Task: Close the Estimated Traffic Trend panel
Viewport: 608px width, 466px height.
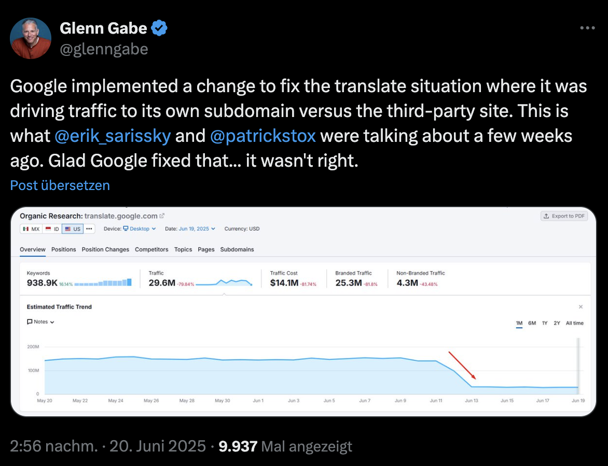Action: pos(581,307)
